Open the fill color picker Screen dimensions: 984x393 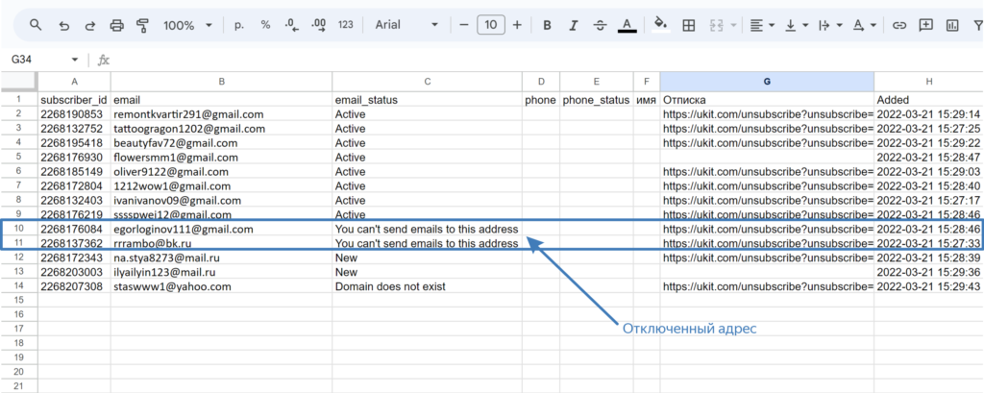point(661,25)
